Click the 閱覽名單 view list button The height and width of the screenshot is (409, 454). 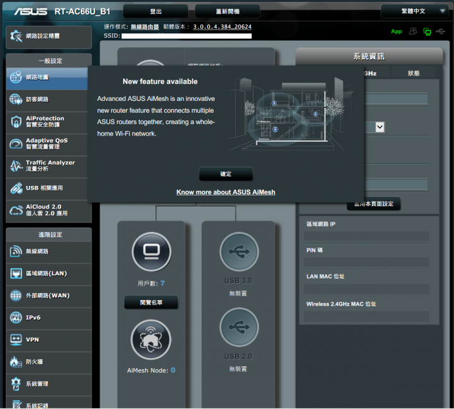click(151, 302)
